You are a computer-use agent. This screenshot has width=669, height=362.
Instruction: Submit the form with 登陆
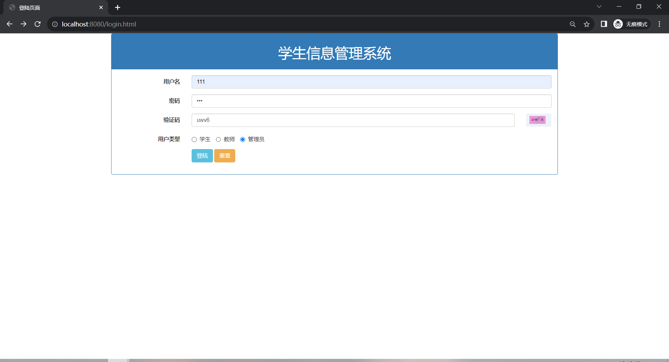[x=202, y=156]
